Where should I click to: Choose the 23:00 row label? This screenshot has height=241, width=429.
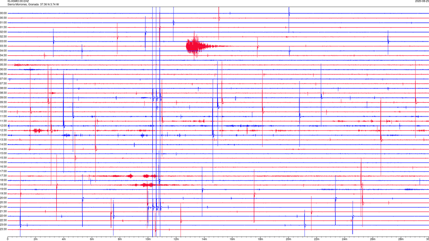4,224
